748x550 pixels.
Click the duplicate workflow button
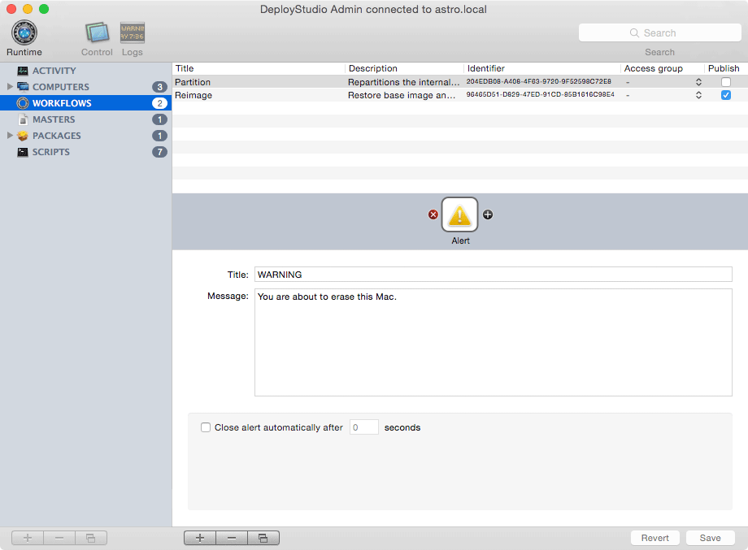pyautogui.click(x=263, y=538)
